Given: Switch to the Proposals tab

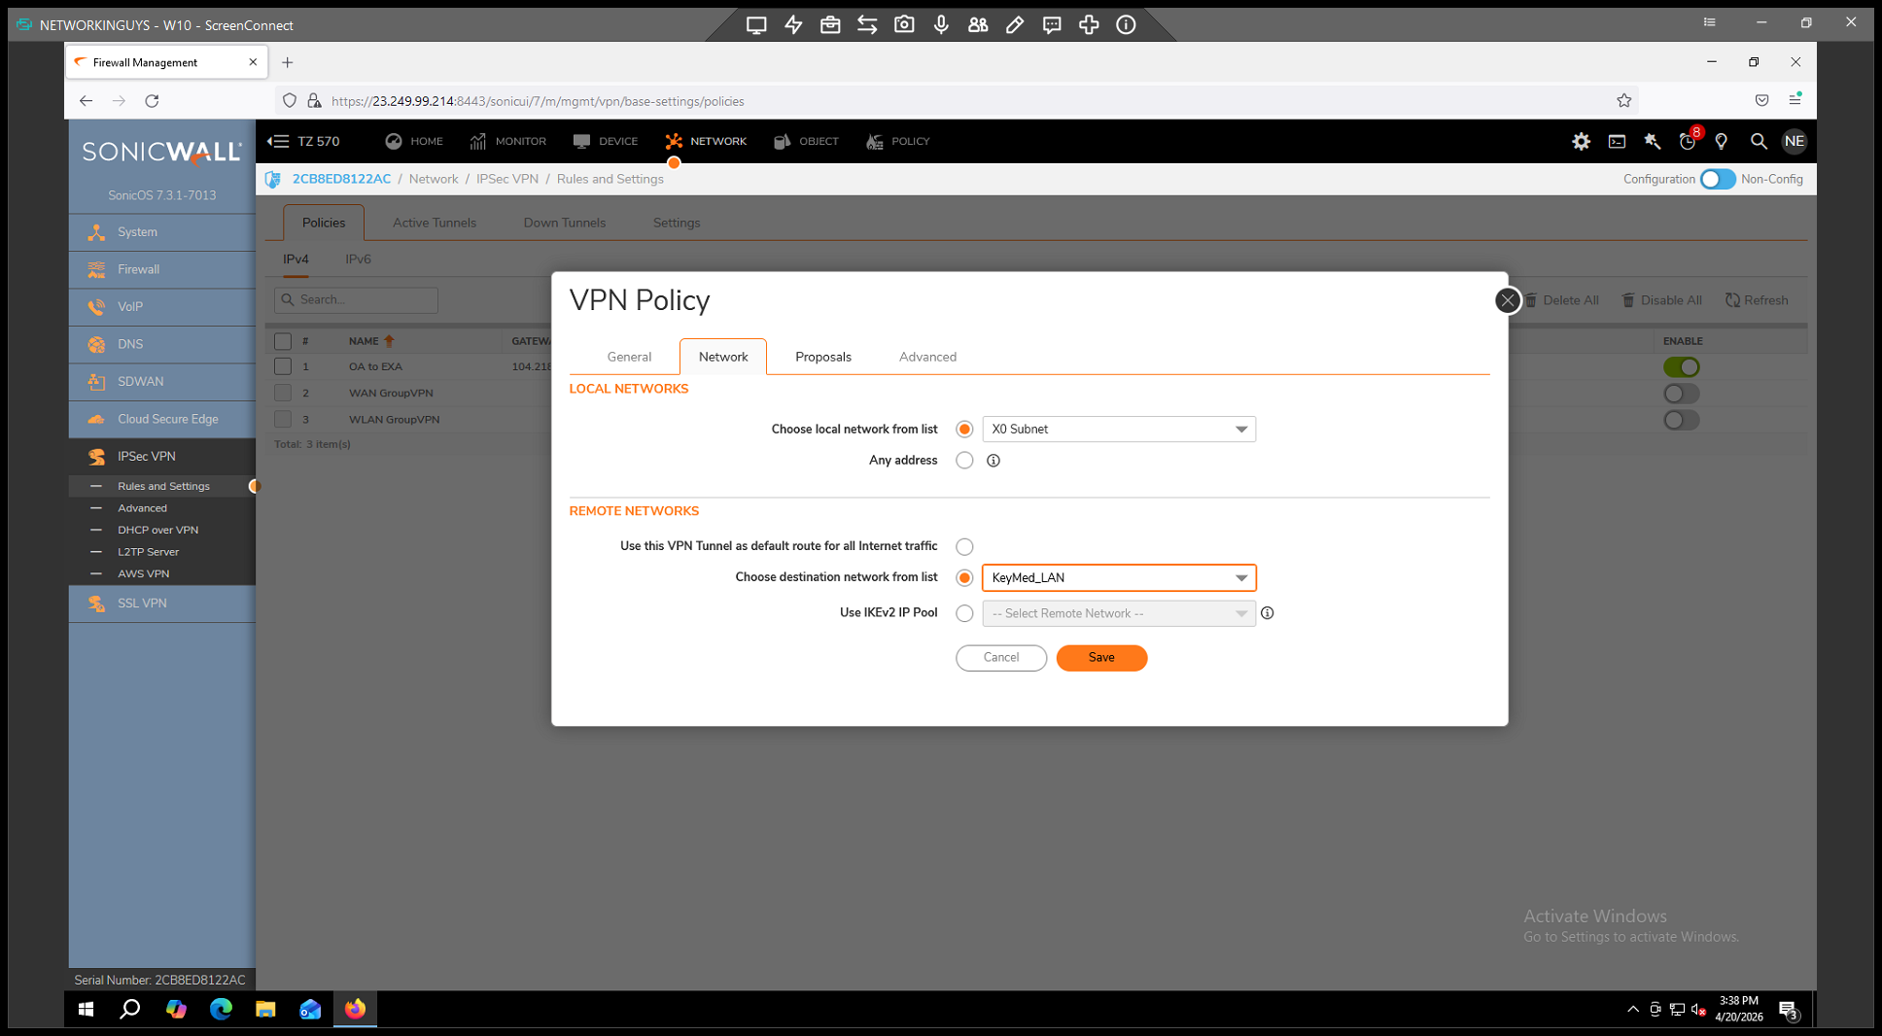Looking at the screenshot, I should click(822, 357).
